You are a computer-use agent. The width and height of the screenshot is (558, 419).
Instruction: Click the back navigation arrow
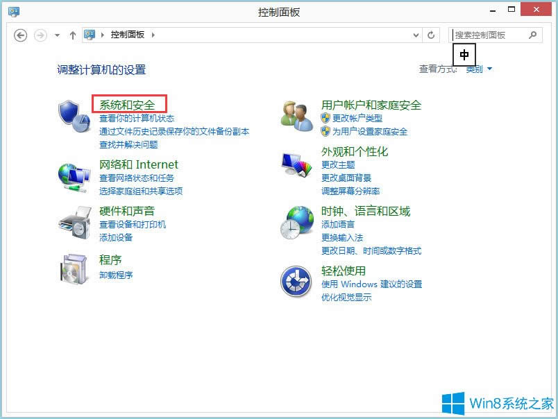[19, 35]
